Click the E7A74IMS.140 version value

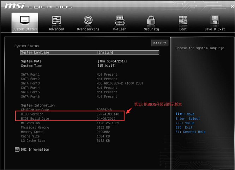click(108, 114)
